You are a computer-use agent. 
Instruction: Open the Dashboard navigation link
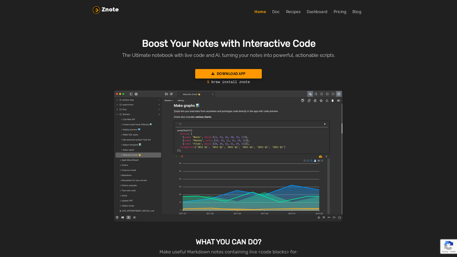click(317, 12)
